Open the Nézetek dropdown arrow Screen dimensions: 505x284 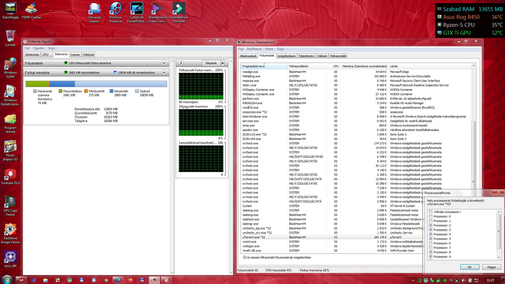coord(223,63)
